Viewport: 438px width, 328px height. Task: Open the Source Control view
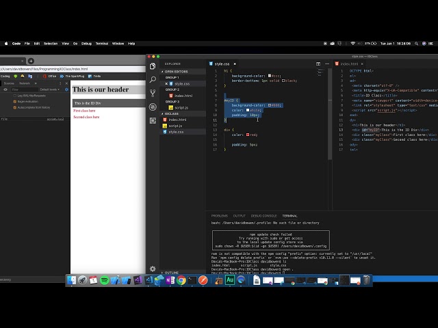(x=153, y=93)
